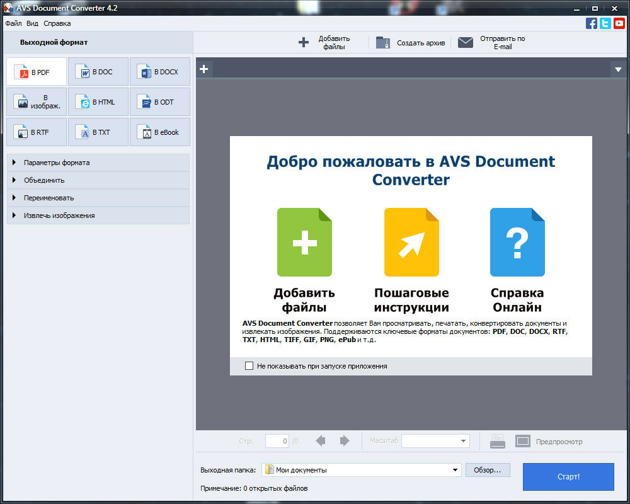Click the Предпросмотр preview button
This screenshot has height=504, width=630.
(x=549, y=441)
